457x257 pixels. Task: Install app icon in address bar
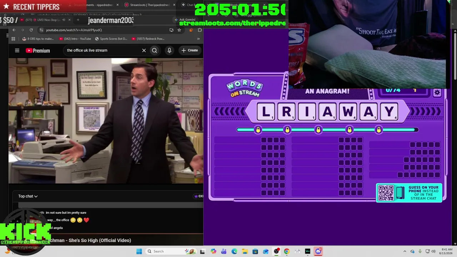tap(172, 30)
